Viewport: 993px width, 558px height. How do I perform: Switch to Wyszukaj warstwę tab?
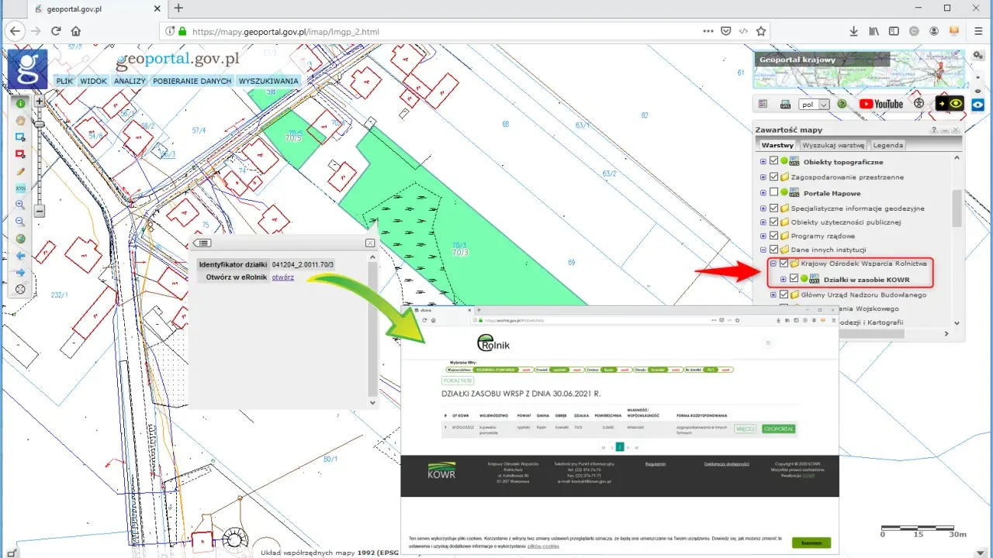pos(833,145)
